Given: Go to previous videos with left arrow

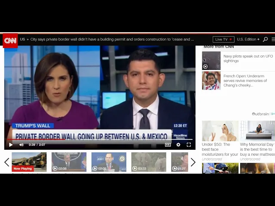Looking at the screenshot, I should pyautogui.click(x=7, y=162).
